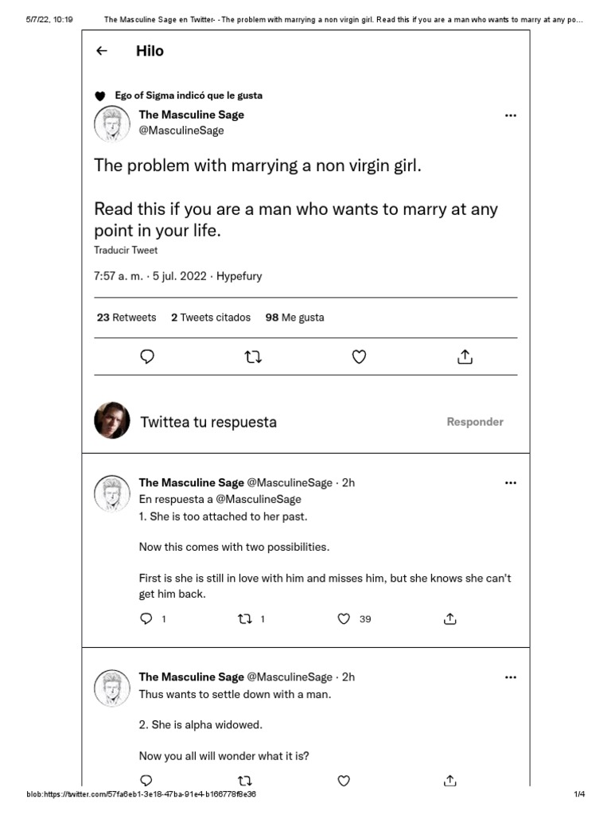
Task: Share the main tweet
Action: click(465, 357)
